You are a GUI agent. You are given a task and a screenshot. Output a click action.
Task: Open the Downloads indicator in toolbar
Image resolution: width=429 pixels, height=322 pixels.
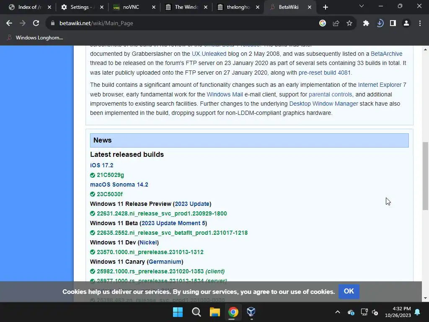click(x=380, y=23)
